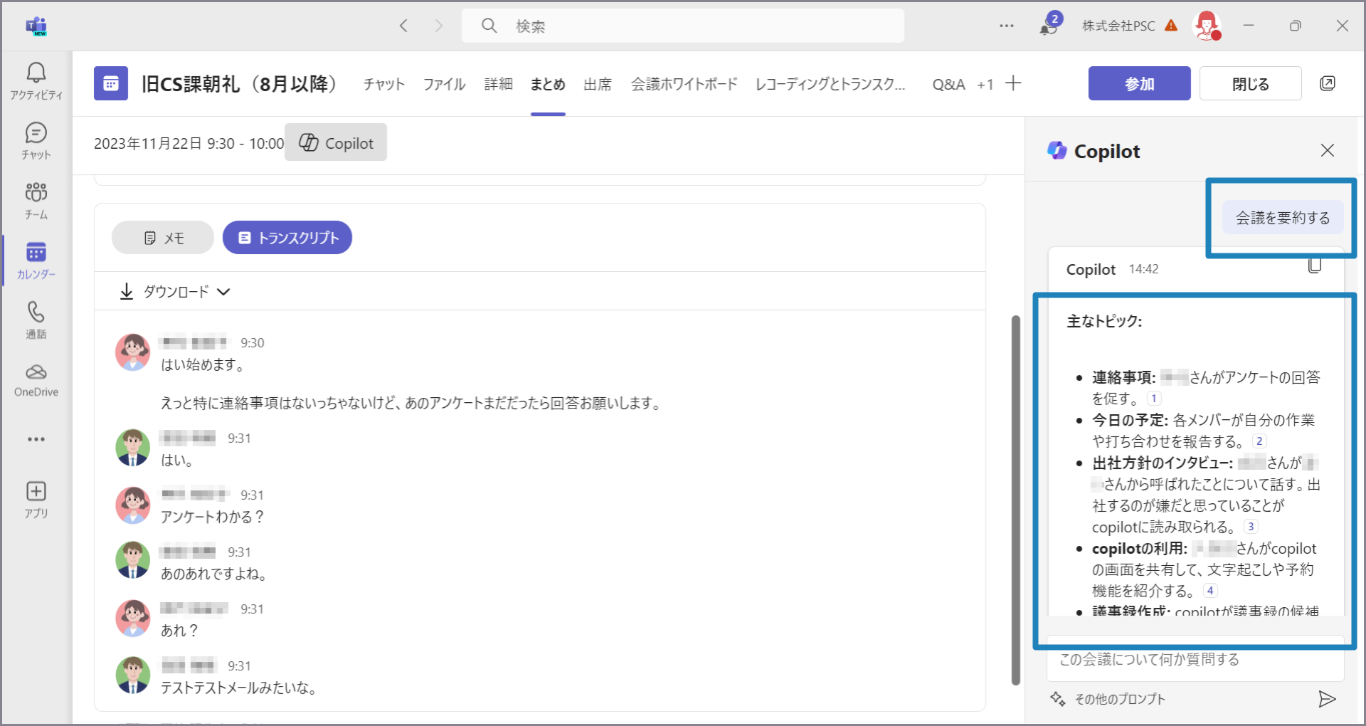Pop out the meeting window icon

pyautogui.click(x=1327, y=83)
